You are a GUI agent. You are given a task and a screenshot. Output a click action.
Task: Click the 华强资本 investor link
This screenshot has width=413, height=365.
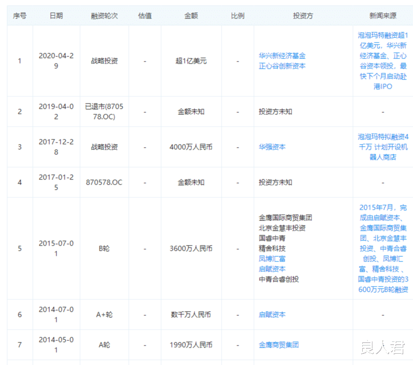pos(272,146)
